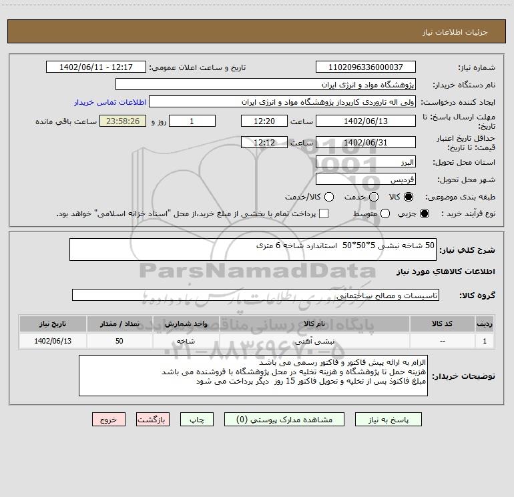Click the واحد شمارش column header
The height and width of the screenshot is (497, 514).
186,324
